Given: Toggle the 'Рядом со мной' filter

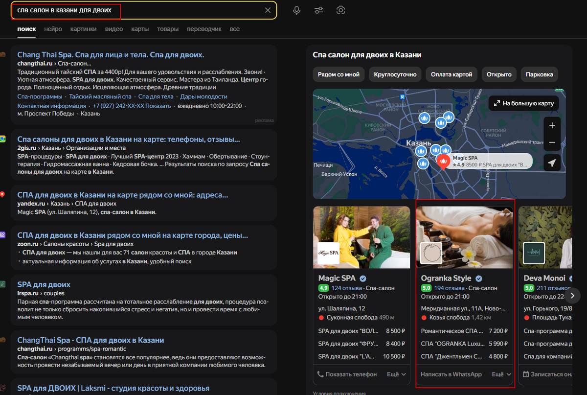Looking at the screenshot, I should point(339,74).
